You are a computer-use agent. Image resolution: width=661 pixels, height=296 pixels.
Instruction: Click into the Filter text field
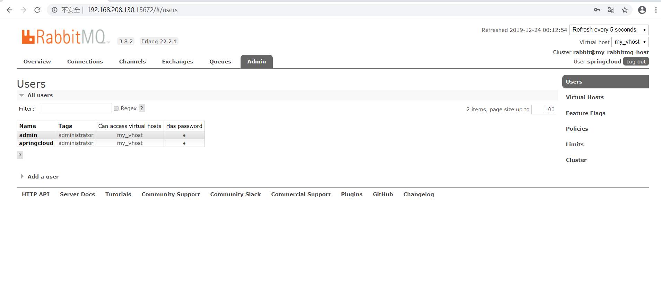click(75, 108)
